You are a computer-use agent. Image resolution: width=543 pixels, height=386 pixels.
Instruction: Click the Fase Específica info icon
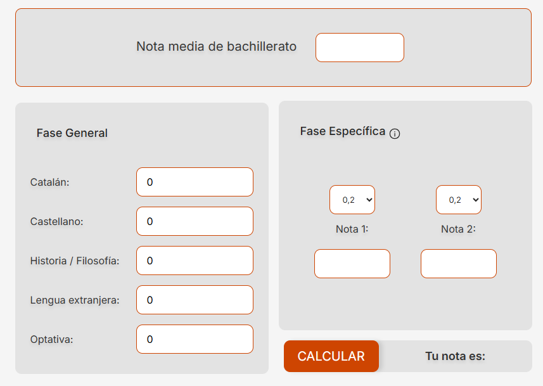395,134
